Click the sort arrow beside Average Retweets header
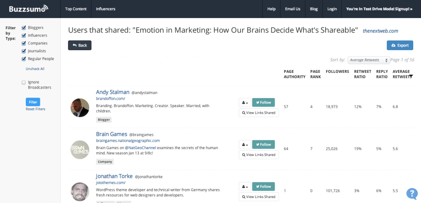This screenshot has height=203, width=421. click(x=411, y=76)
